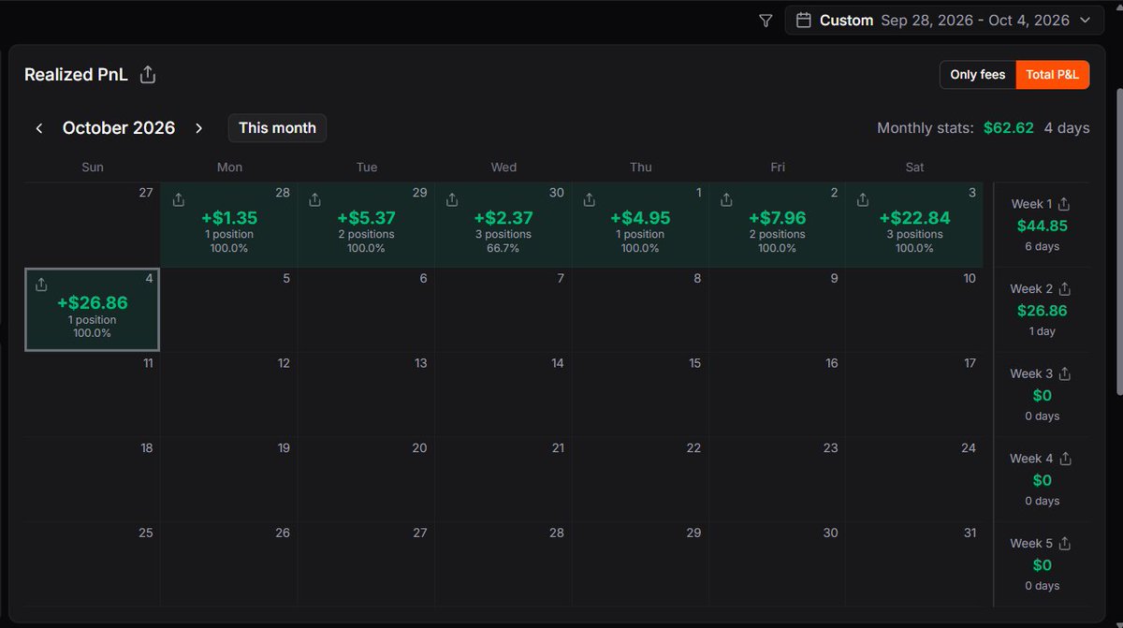Share the Oct 2 day result
The image size is (1123, 628).
click(726, 199)
